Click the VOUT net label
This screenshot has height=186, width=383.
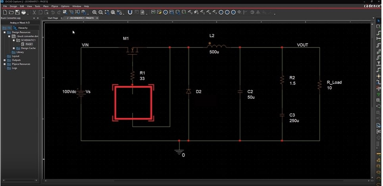pos(302,45)
